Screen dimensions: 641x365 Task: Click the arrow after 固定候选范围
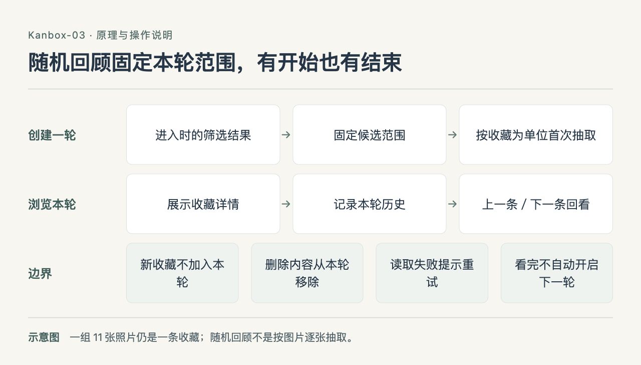(x=452, y=135)
